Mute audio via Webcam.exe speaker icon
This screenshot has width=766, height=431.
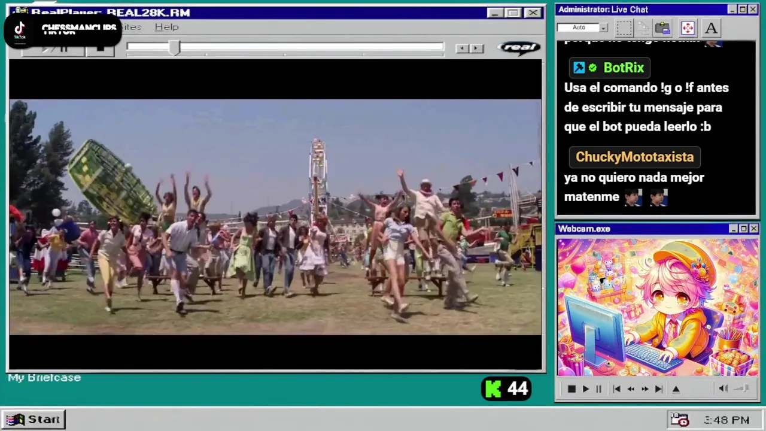point(723,388)
